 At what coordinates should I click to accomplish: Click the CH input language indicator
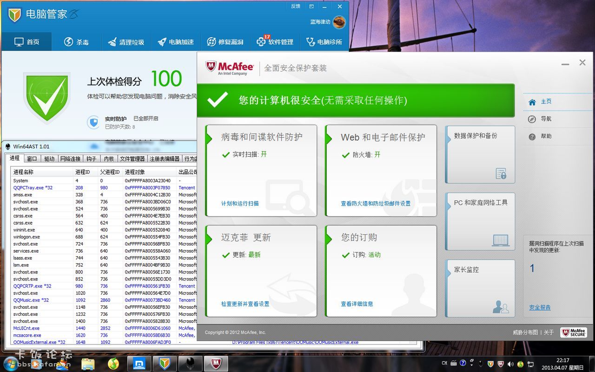point(444,363)
